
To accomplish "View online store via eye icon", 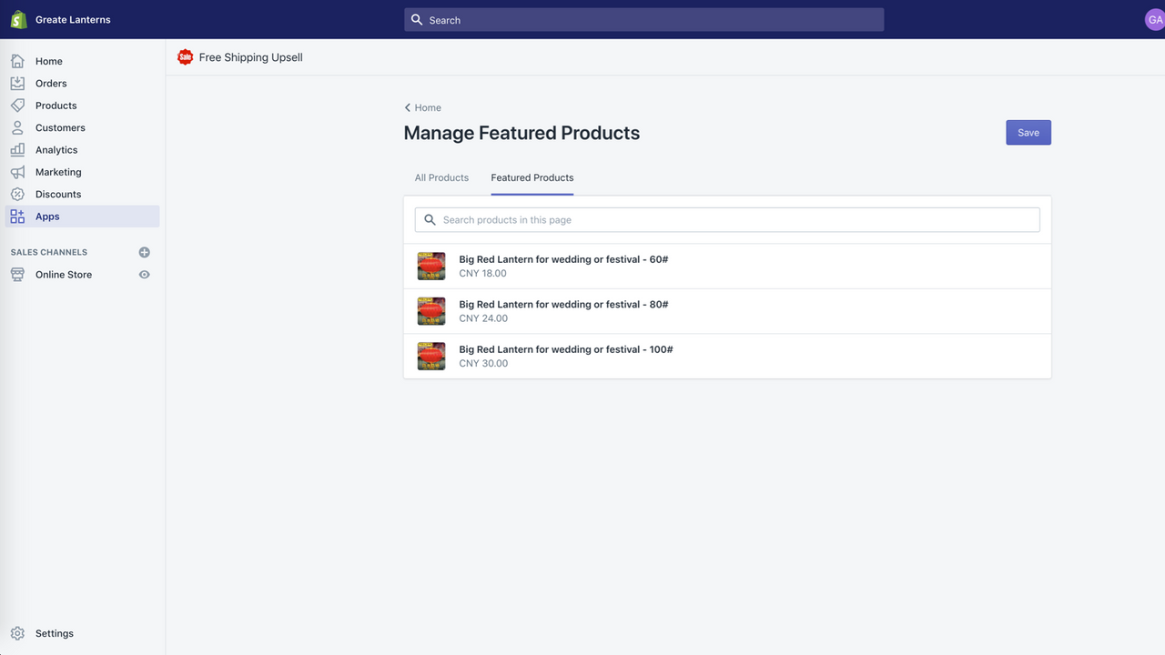I will point(144,275).
